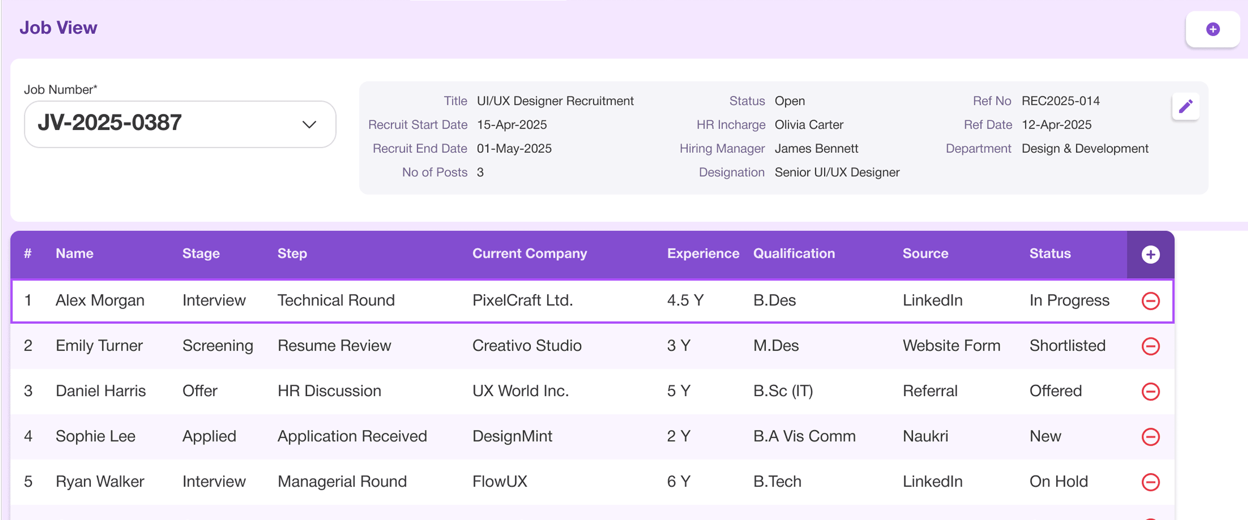Click the Offer stage for Daniel Harris
The image size is (1248, 520).
200,391
